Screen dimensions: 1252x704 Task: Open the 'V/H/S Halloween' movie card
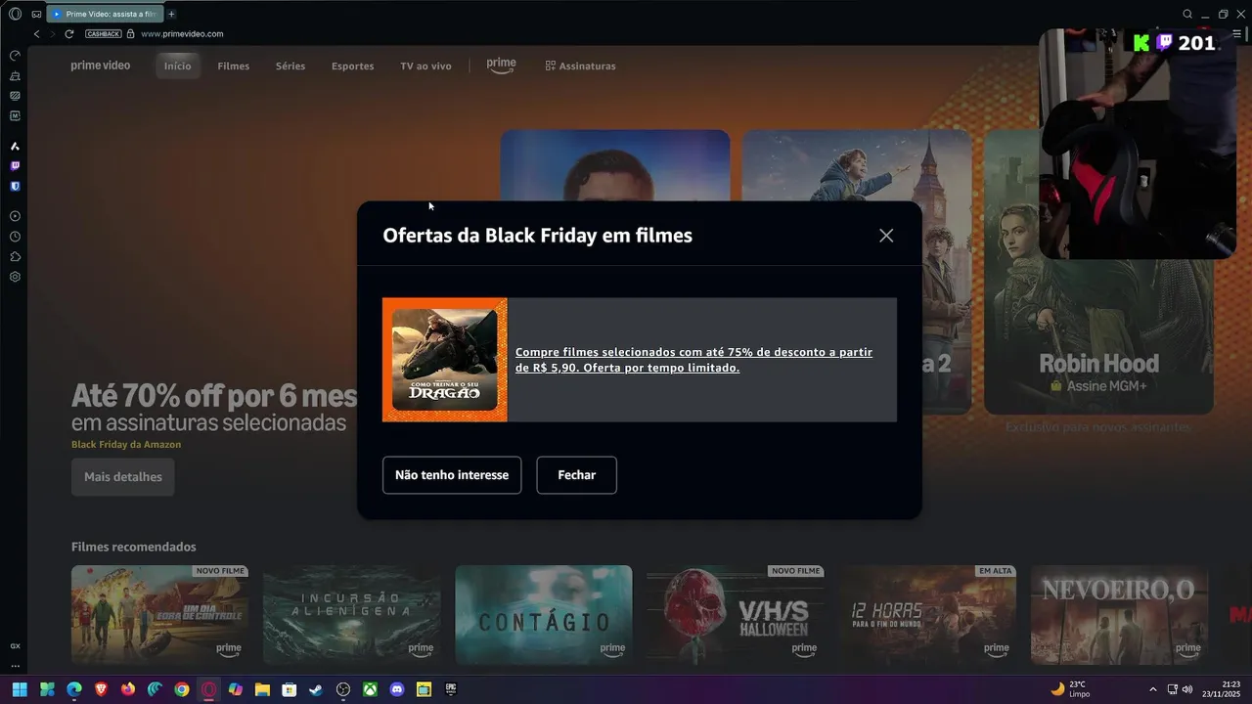coord(736,615)
